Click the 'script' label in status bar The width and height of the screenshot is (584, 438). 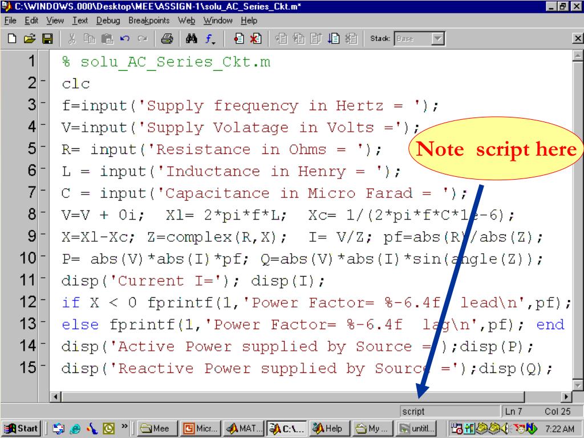(413, 412)
